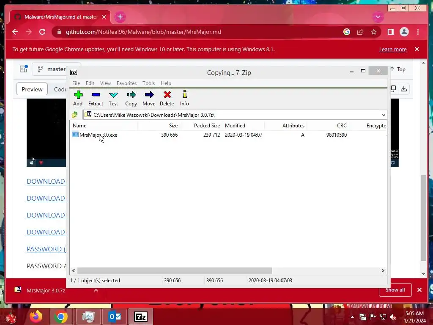
Task: Show hidden system tray icons
Action: 352,317
